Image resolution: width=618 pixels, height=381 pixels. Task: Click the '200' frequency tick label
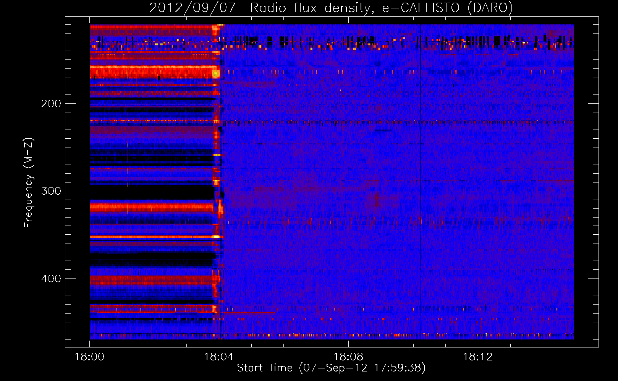point(51,104)
